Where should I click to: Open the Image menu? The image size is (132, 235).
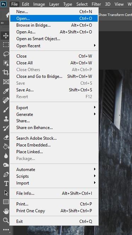(39, 4)
